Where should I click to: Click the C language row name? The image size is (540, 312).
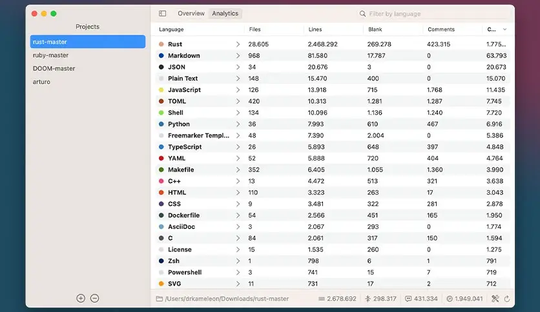(x=170, y=238)
